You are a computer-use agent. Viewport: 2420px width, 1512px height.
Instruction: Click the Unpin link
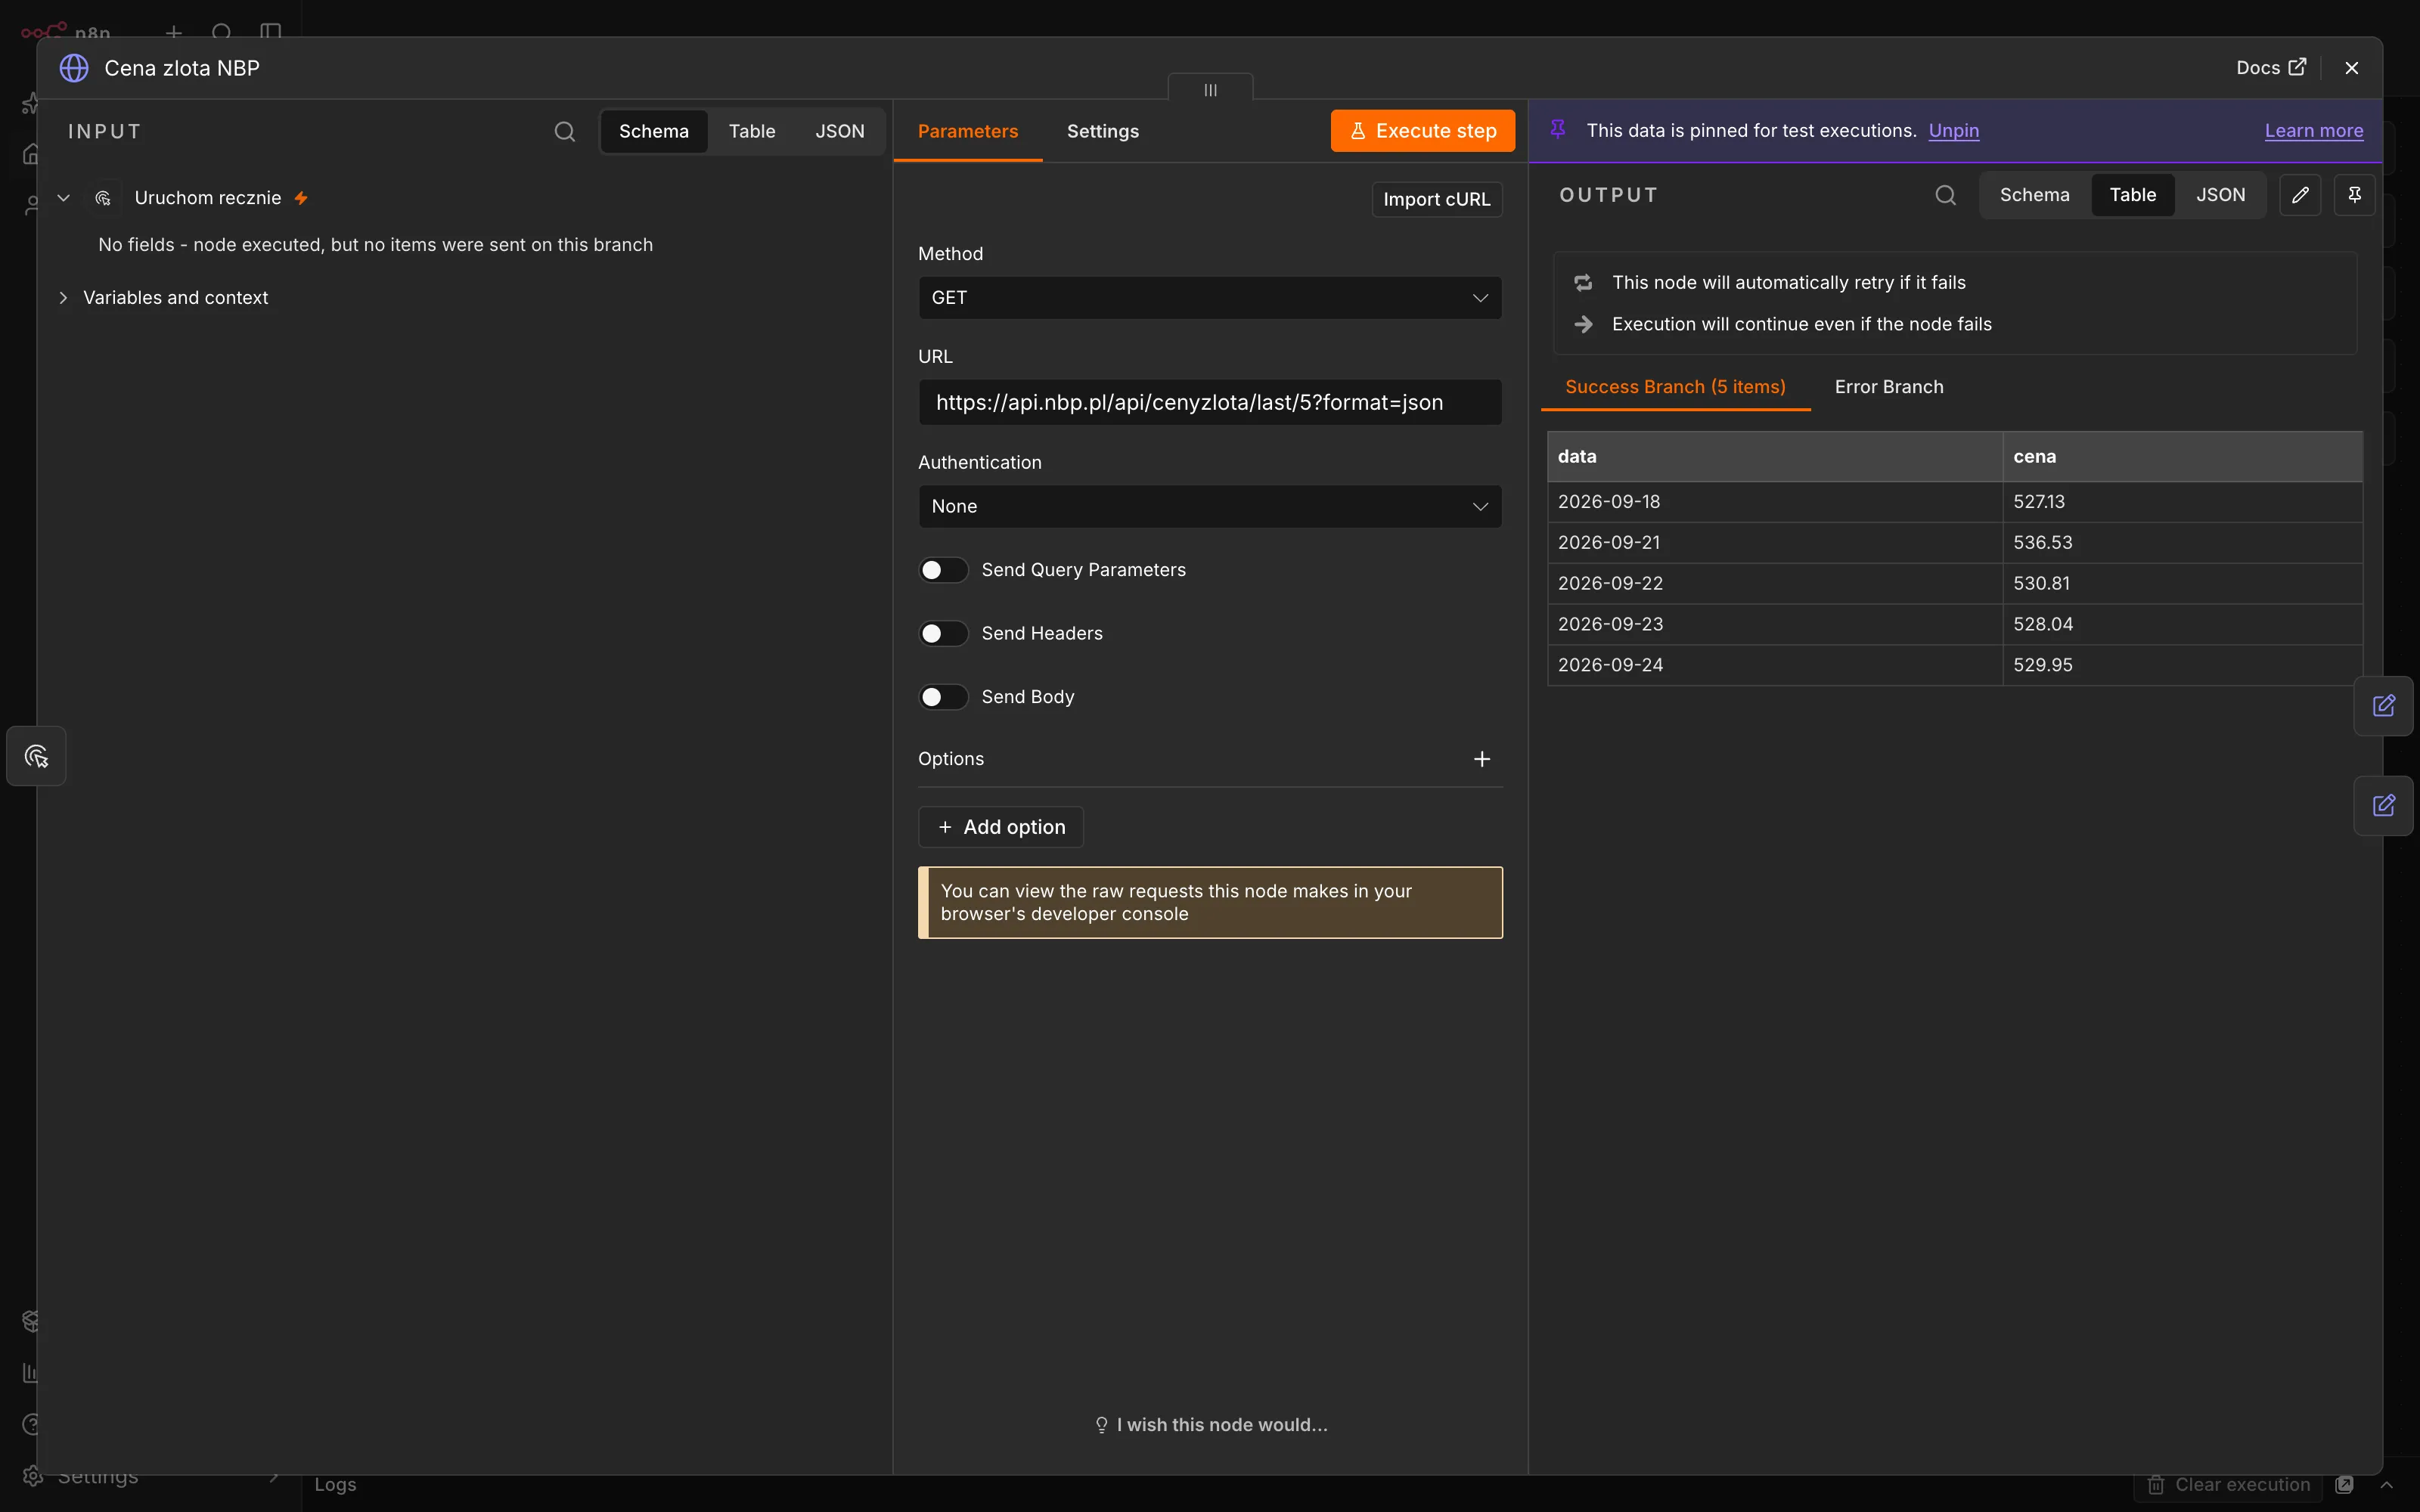click(x=1953, y=130)
